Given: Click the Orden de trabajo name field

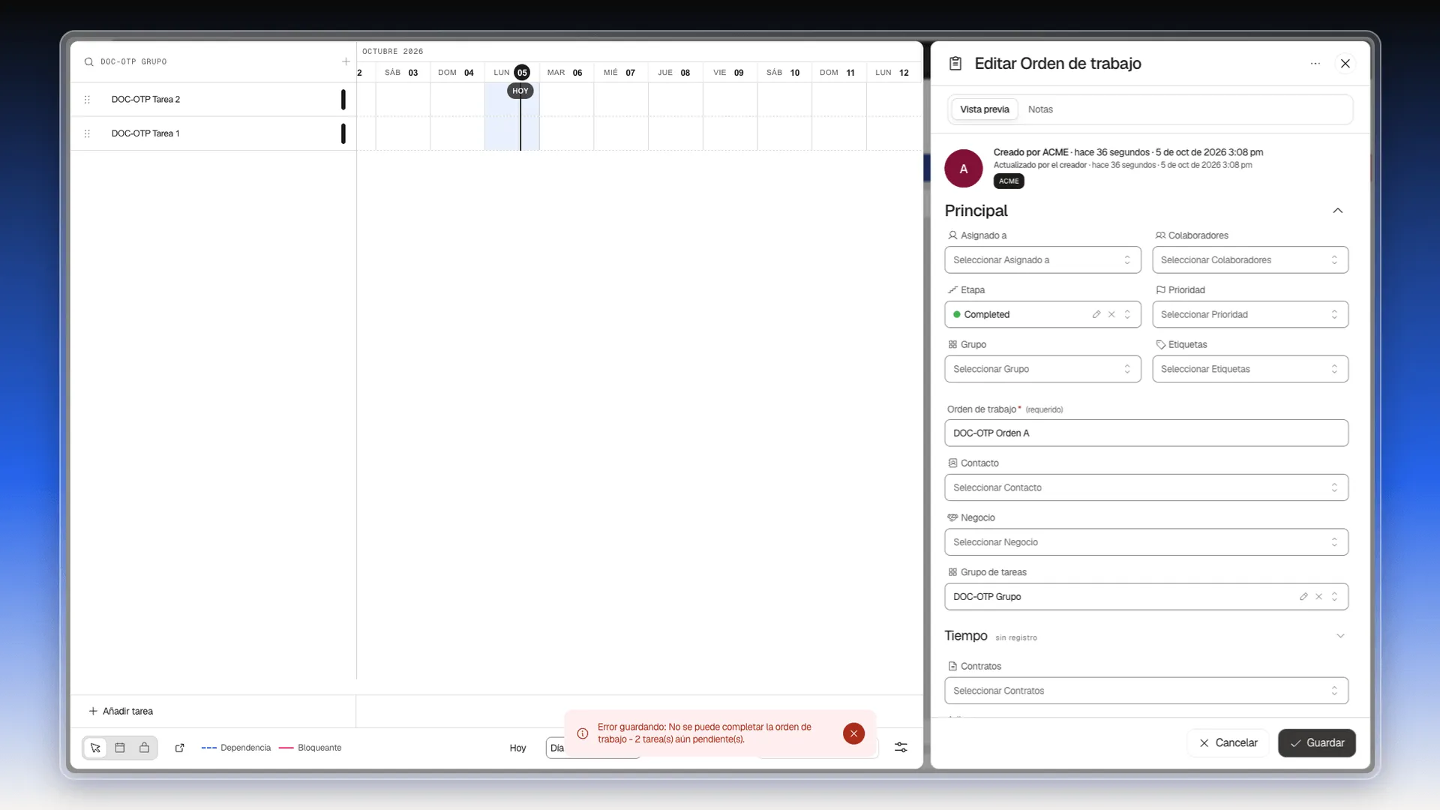Looking at the screenshot, I should pyautogui.click(x=1146, y=433).
